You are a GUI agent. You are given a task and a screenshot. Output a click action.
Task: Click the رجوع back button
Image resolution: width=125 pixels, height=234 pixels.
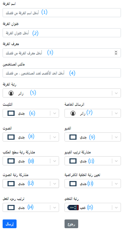(71, 224)
